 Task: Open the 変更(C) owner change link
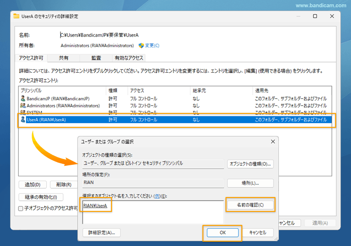[152, 46]
